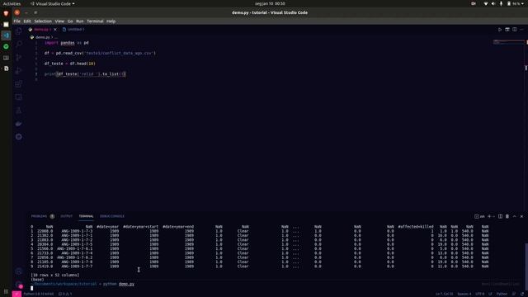This screenshot has width=528, height=297.
Task: Switch to the Debug Console tab
Action: pyautogui.click(x=112, y=216)
